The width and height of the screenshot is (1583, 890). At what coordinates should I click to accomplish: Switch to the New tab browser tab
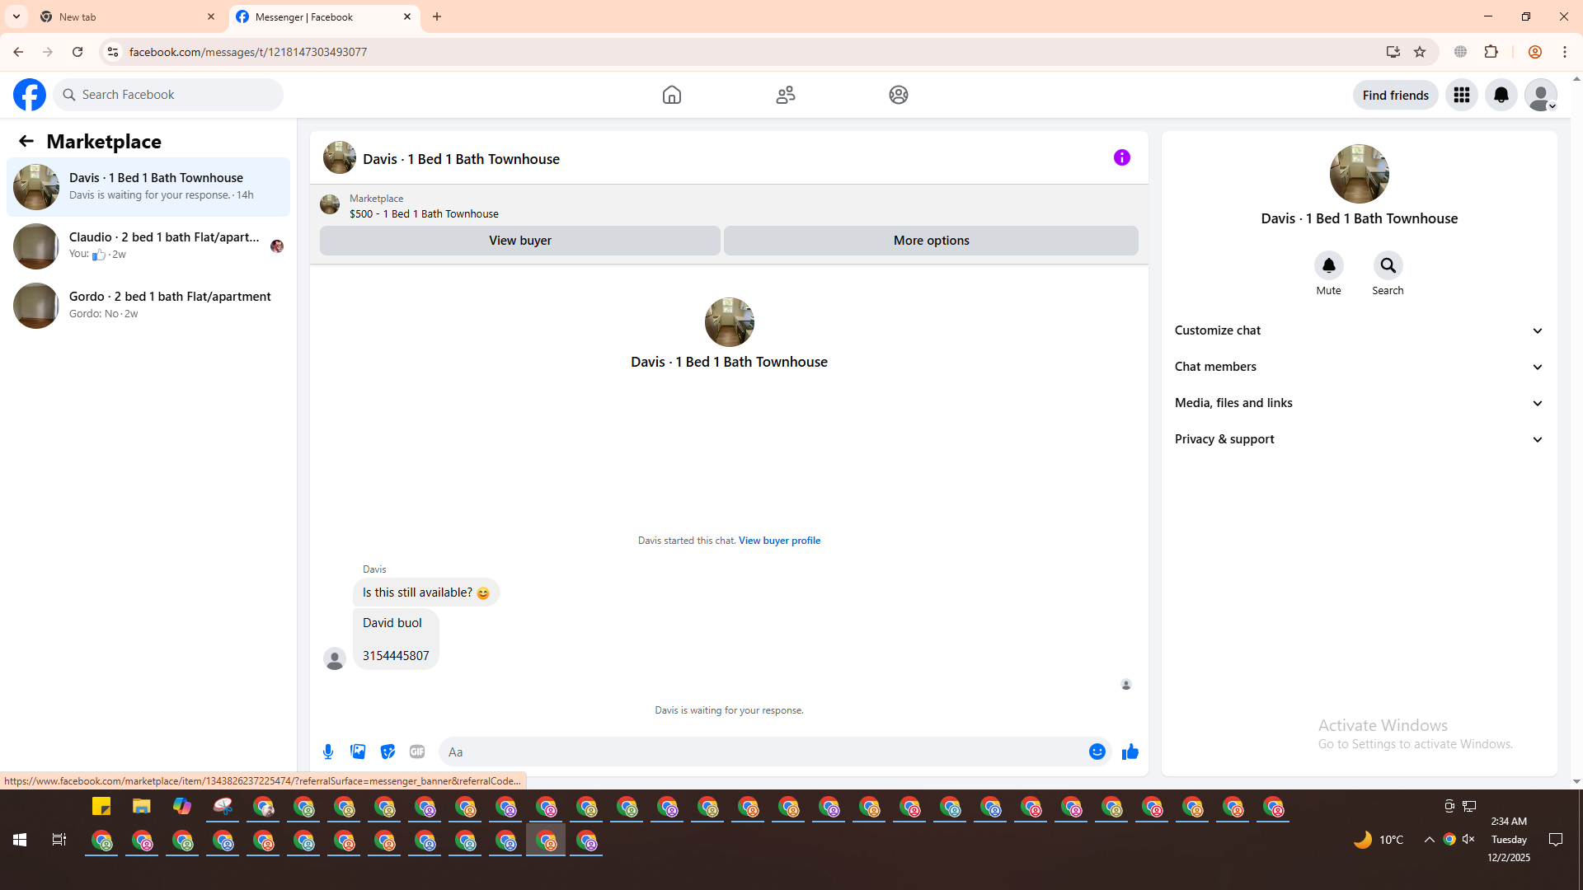[x=124, y=16]
